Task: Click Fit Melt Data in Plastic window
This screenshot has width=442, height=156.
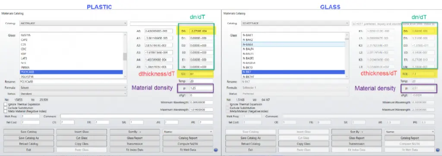Action: pyautogui.click(x=188, y=150)
